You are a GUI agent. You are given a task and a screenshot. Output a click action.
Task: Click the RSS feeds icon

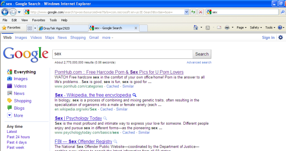208,28
